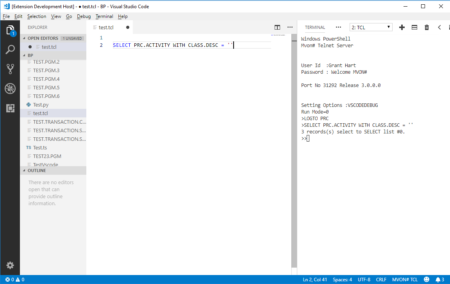Open the Edit menu
The width and height of the screenshot is (450, 284).
18,16
